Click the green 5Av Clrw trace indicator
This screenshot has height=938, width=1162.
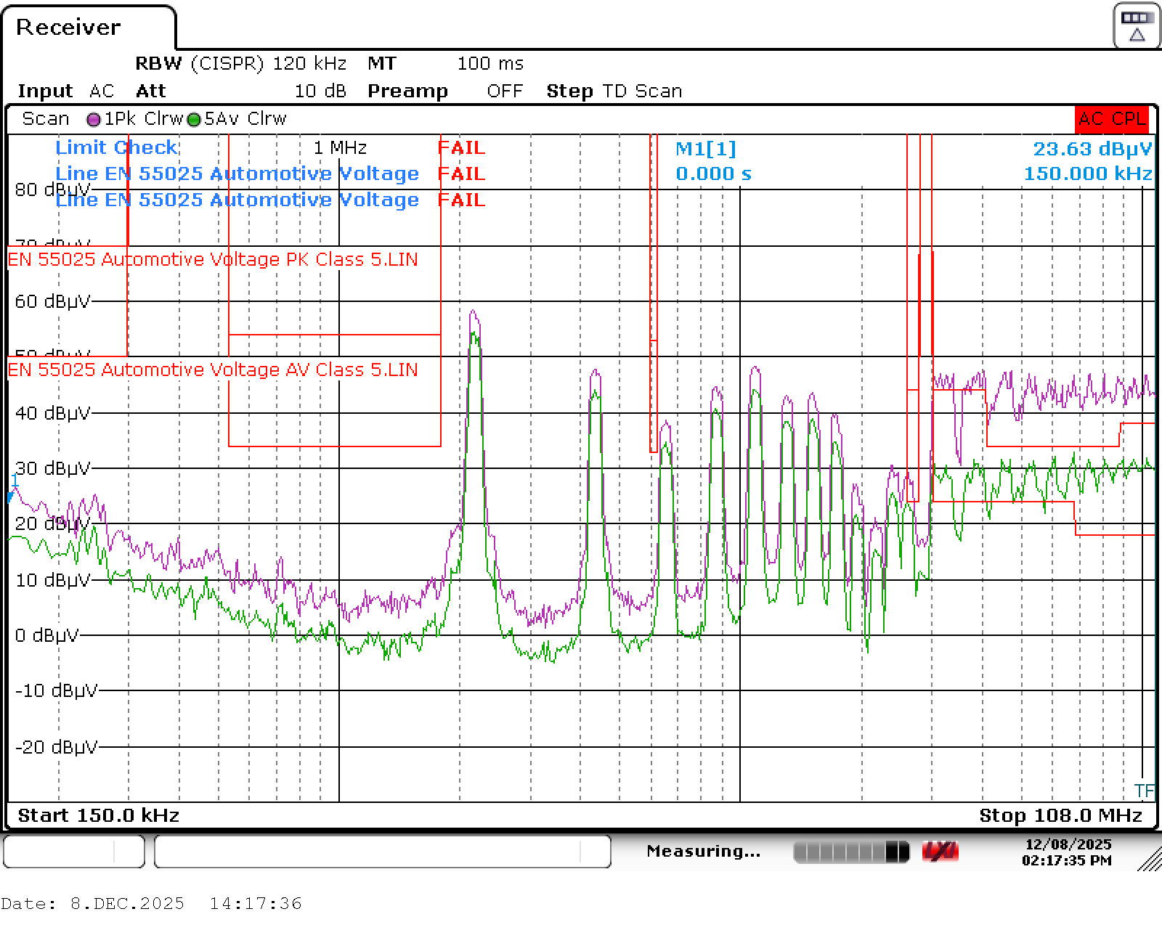tap(194, 120)
